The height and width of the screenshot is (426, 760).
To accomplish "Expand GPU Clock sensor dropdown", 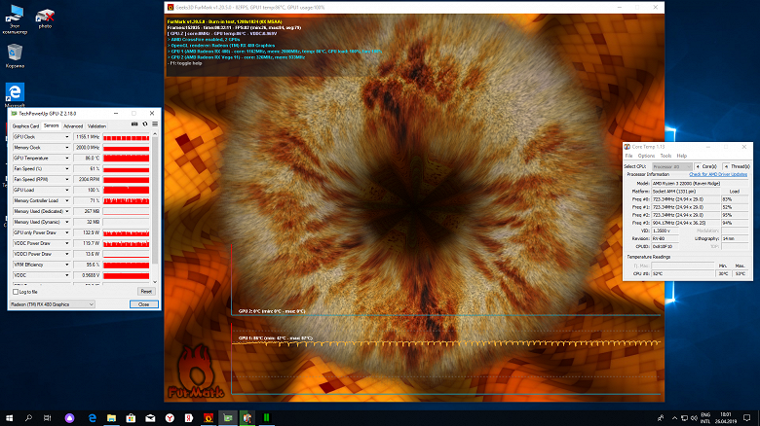I will 67,137.
